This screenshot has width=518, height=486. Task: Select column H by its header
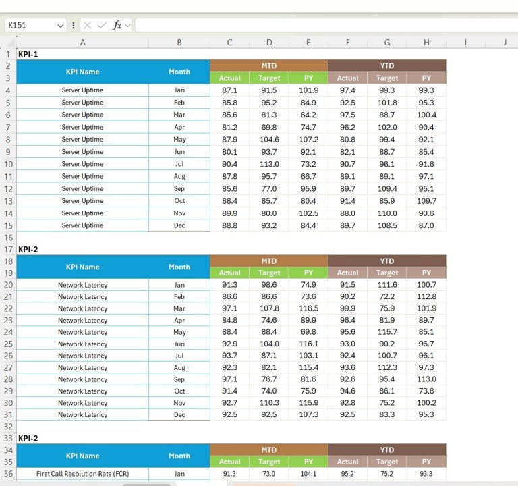tap(426, 43)
